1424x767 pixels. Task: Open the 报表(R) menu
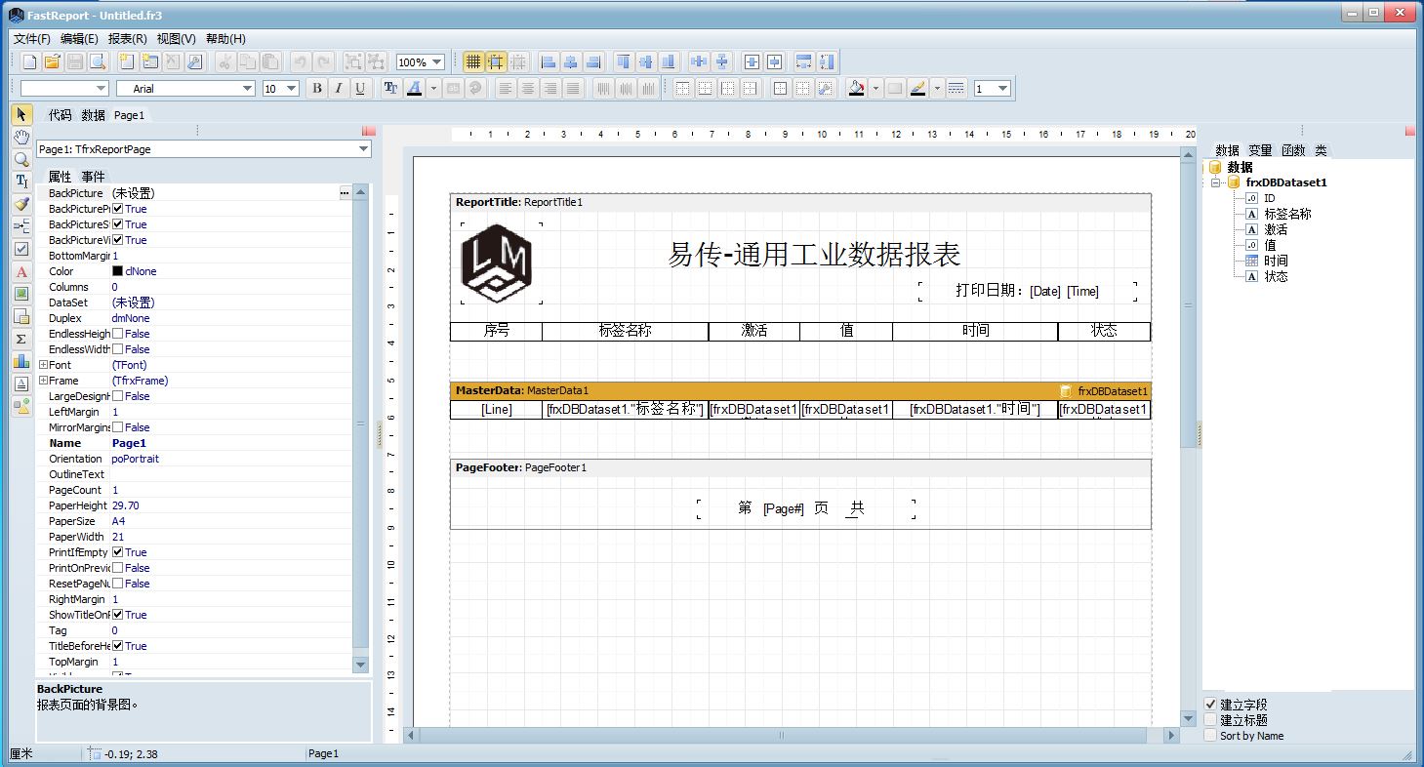(127, 39)
